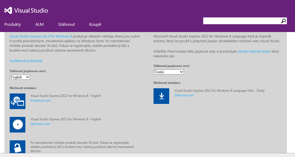
Task: Open Systémové požadavky link
Action: coord(26,61)
